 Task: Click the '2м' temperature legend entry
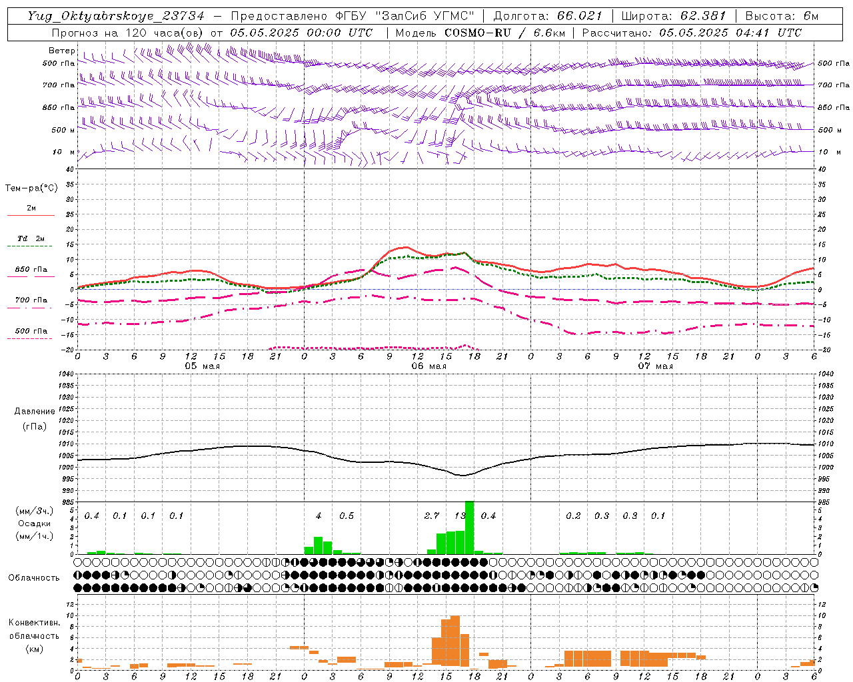click(x=31, y=208)
